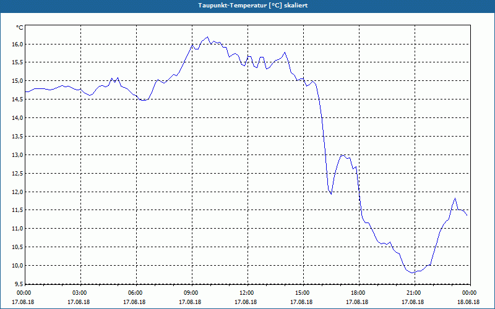Select the 10,0 y-axis value
This screenshot has width=495, height=309.
(18, 266)
